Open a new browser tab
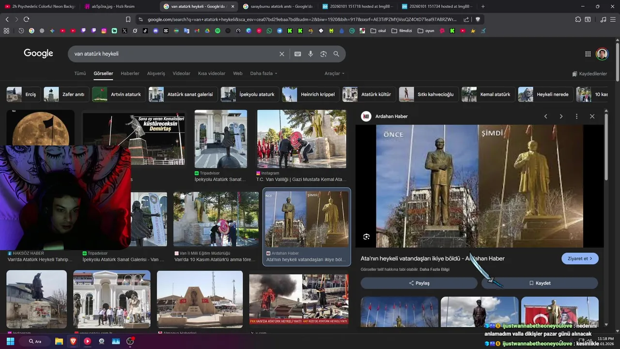620x349 pixels. point(483,6)
